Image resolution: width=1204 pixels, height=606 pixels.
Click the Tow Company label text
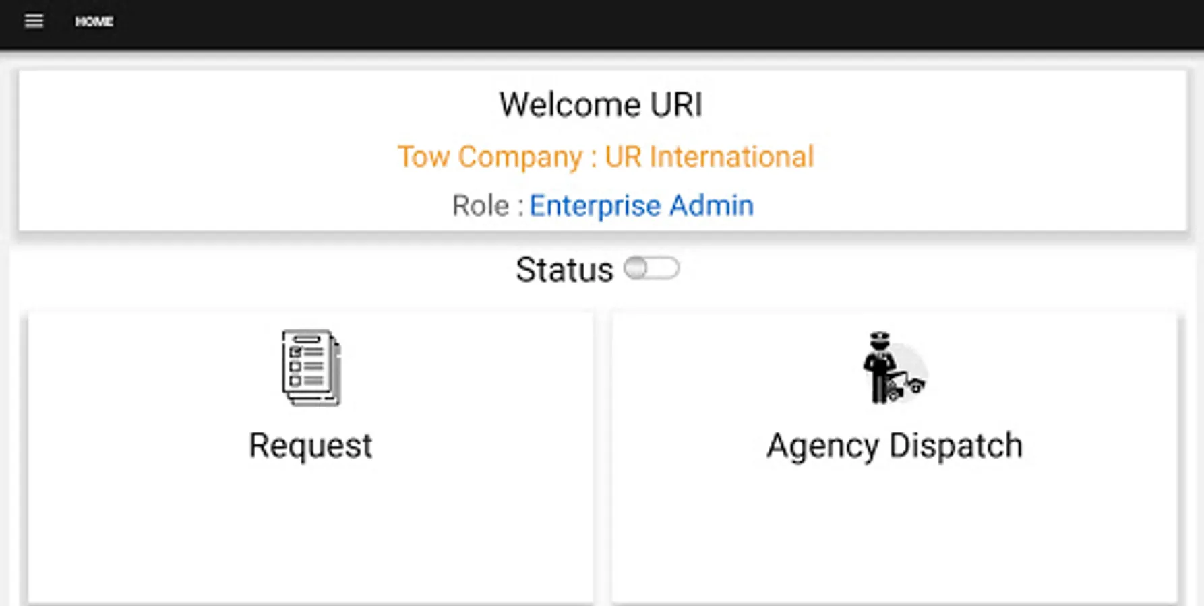click(489, 157)
